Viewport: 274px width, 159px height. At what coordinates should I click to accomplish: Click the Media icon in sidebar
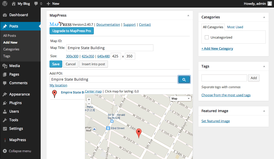5,66
